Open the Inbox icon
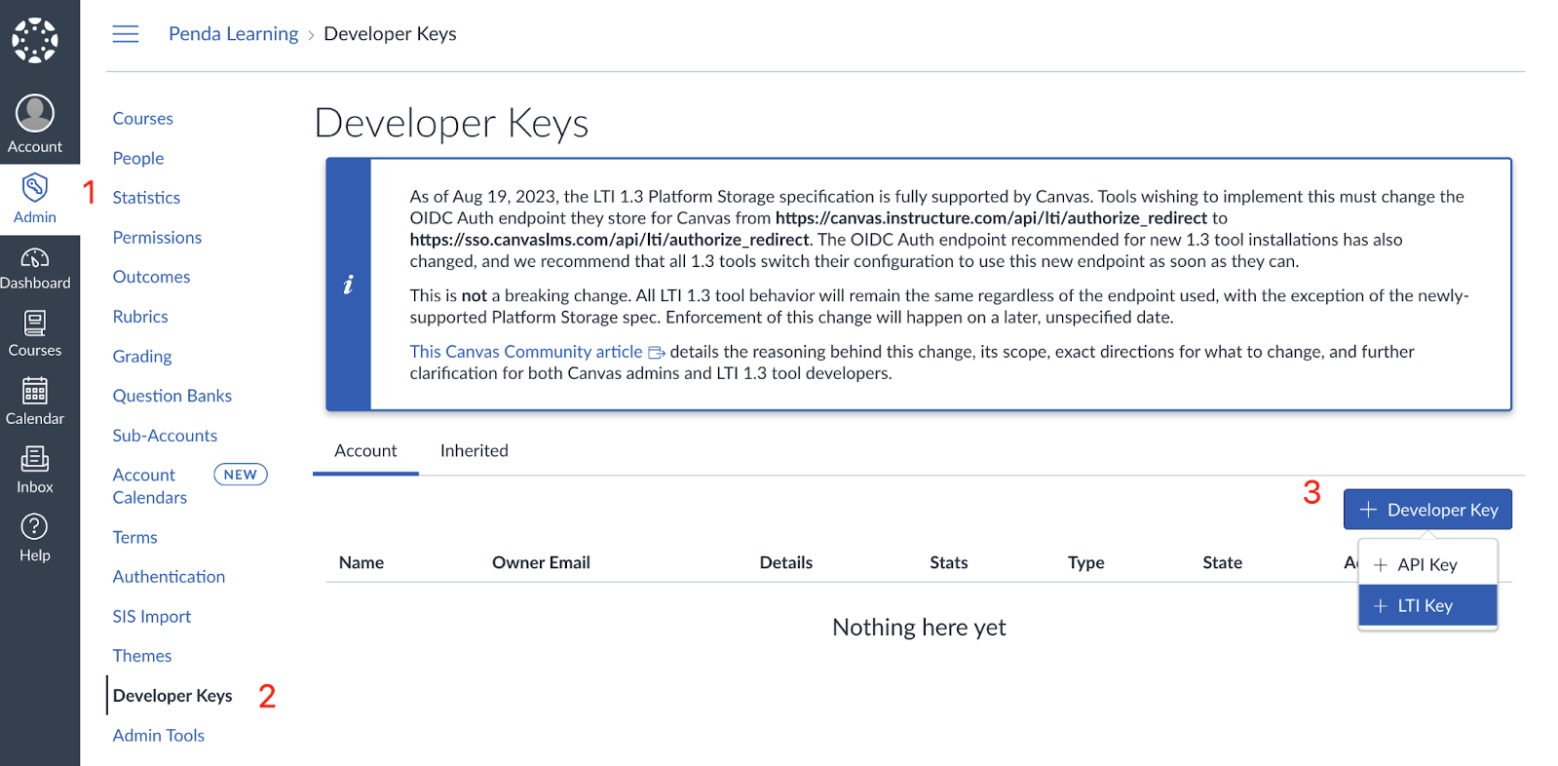The width and height of the screenshot is (1558, 766). tap(35, 458)
